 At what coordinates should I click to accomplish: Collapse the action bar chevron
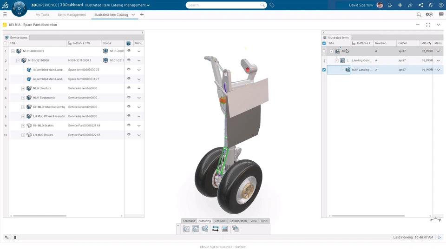click(178, 226)
